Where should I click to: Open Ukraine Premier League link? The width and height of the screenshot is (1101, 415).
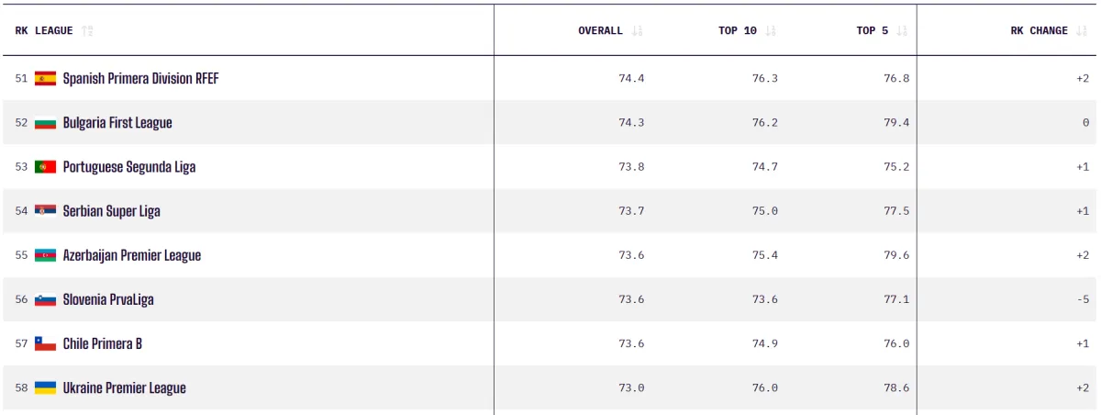point(124,387)
